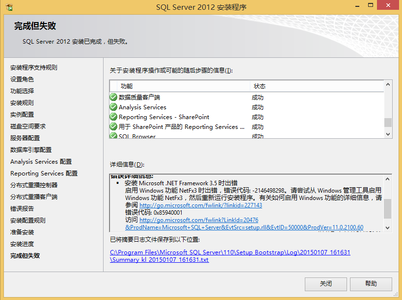This screenshot has height=300, width=402.
Task: Minimize the SQL Server 2012 setup window
Action: (357, 6)
